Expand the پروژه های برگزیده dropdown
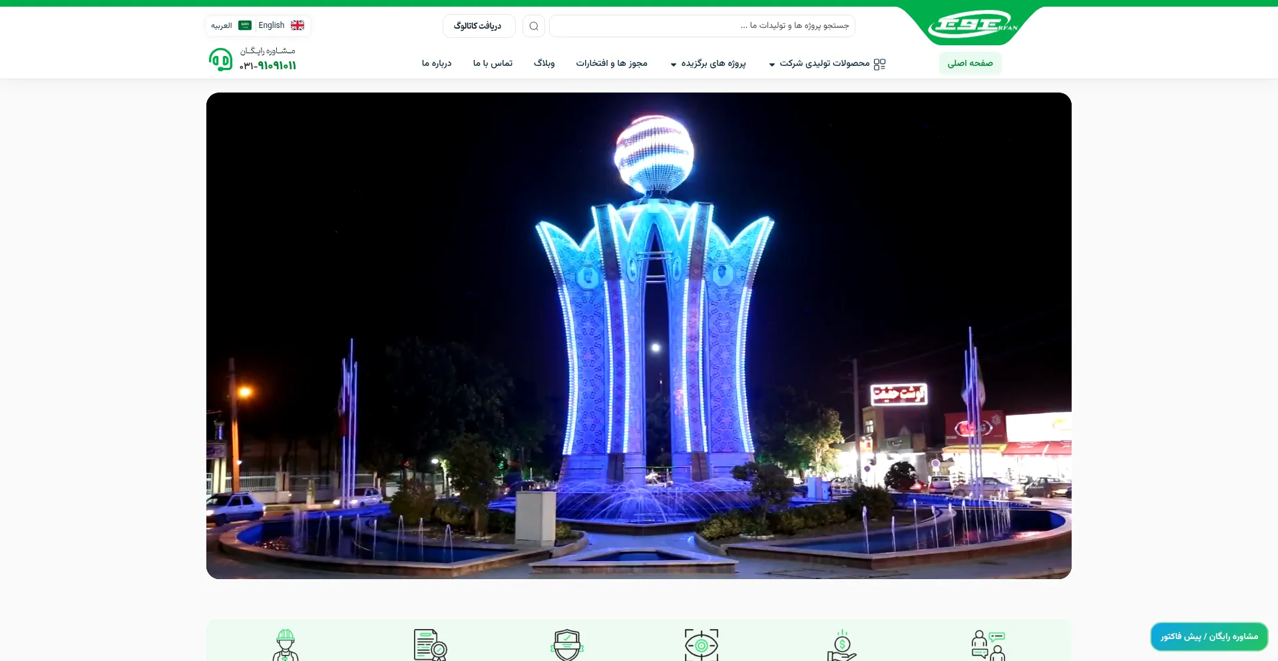 click(x=708, y=63)
